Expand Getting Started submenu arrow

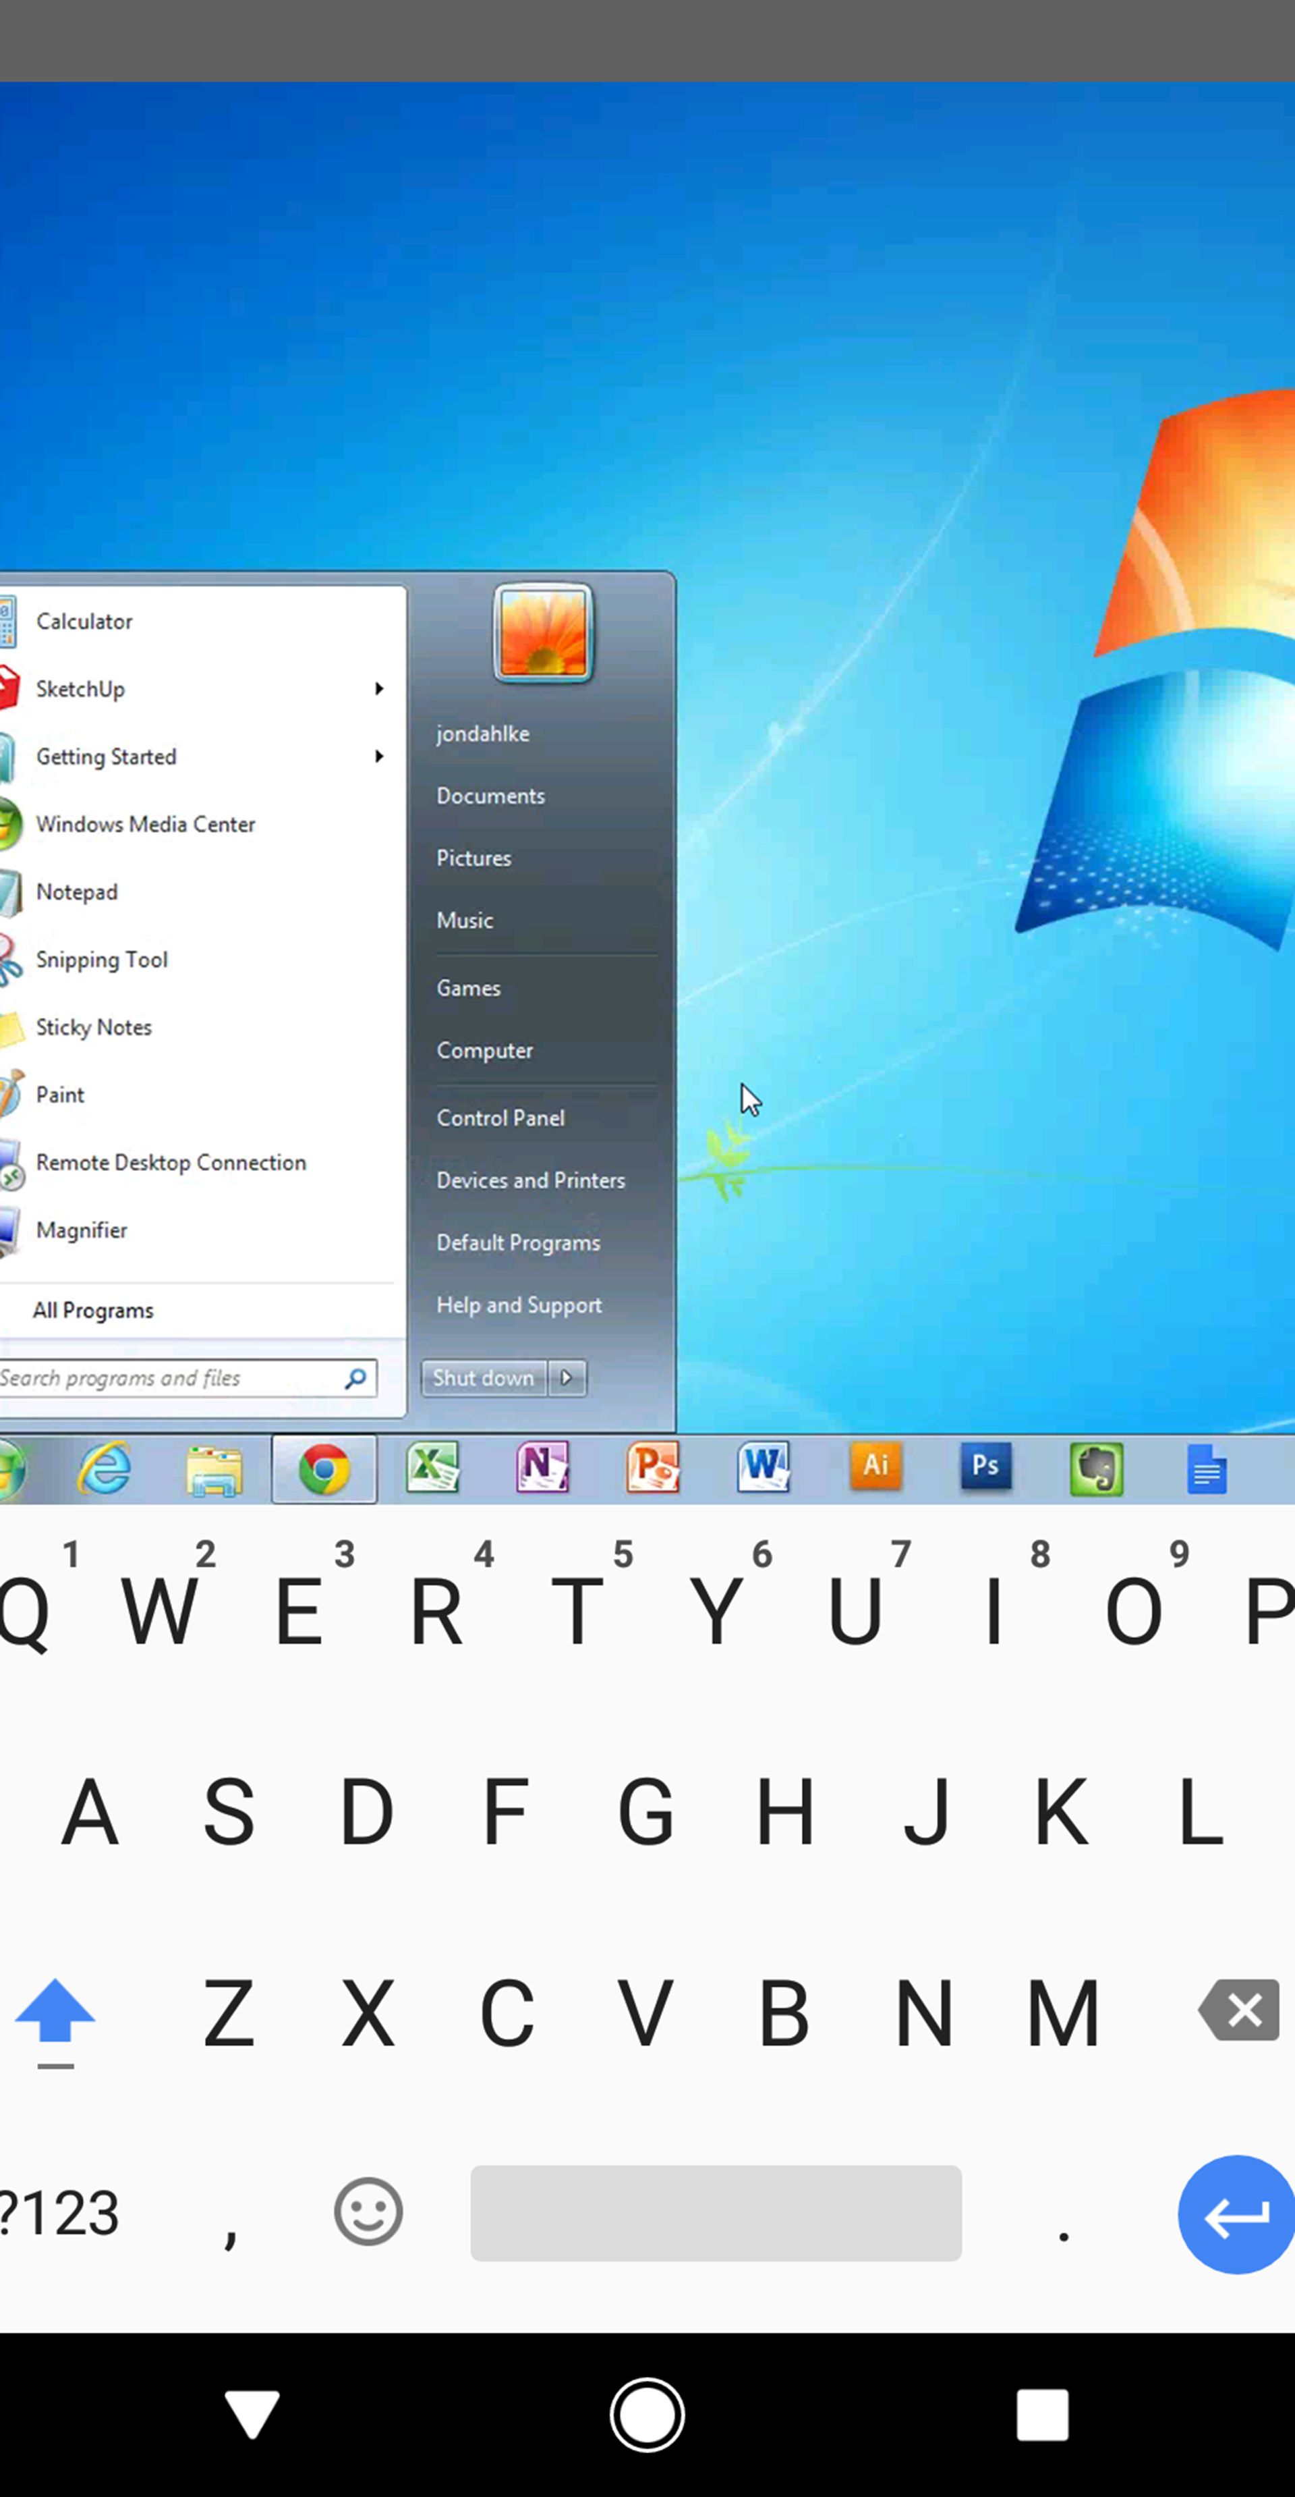click(378, 756)
